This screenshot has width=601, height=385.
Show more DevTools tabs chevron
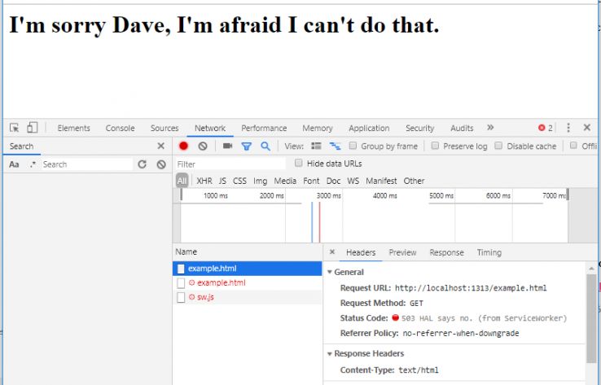point(490,128)
